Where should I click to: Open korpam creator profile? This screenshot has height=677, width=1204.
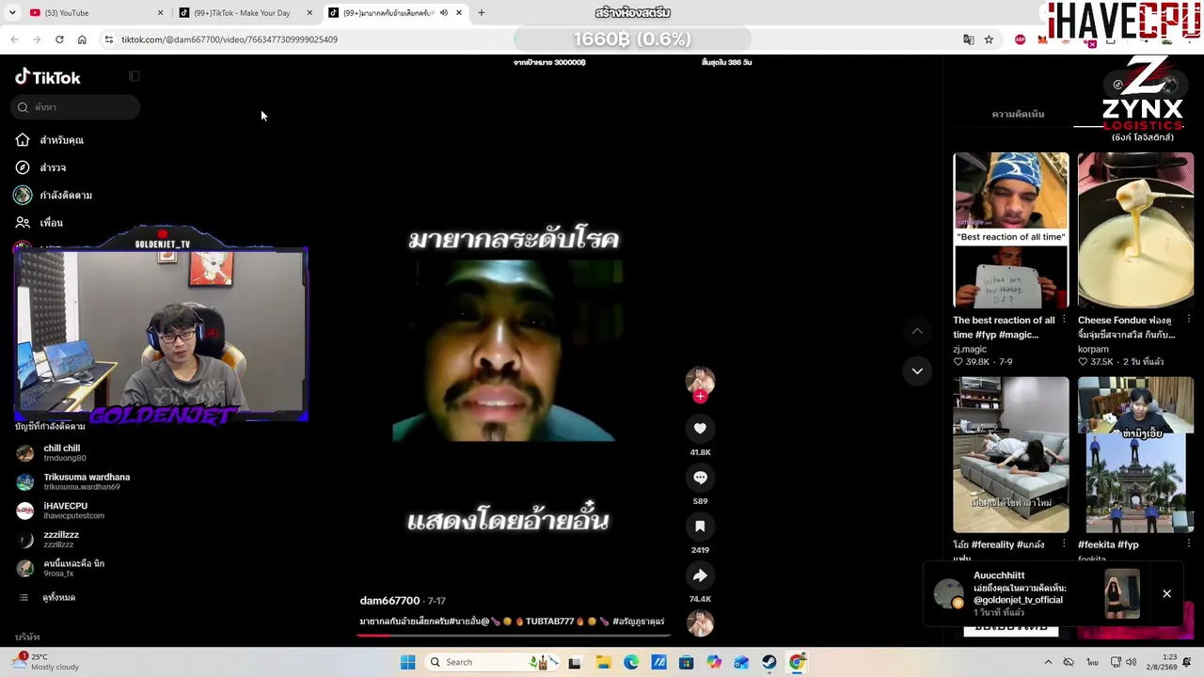(1093, 349)
